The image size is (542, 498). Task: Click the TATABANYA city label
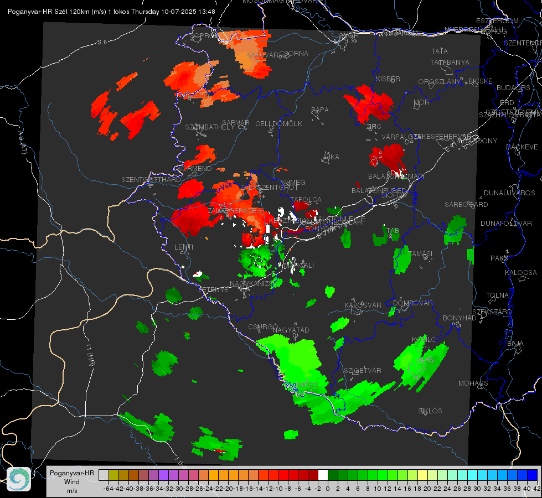click(x=450, y=63)
